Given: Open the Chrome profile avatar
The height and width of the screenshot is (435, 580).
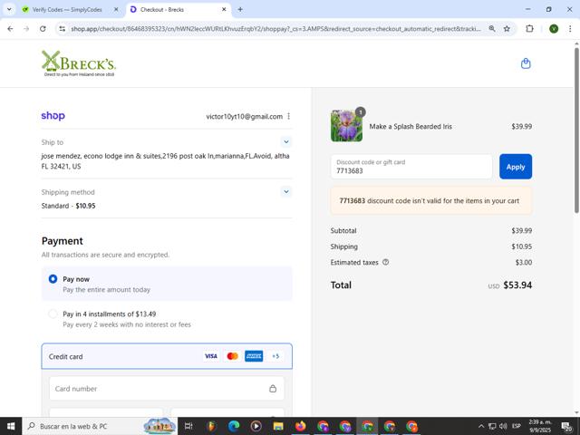Looking at the screenshot, I should tap(554, 28).
